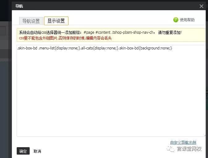Image resolution: width=208 pixels, height=158 pixels.
Task: Open the 使用帮助 help link
Action: pyautogui.click(x=187, y=20)
